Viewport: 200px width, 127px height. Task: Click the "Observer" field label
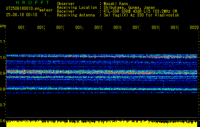(66, 4)
